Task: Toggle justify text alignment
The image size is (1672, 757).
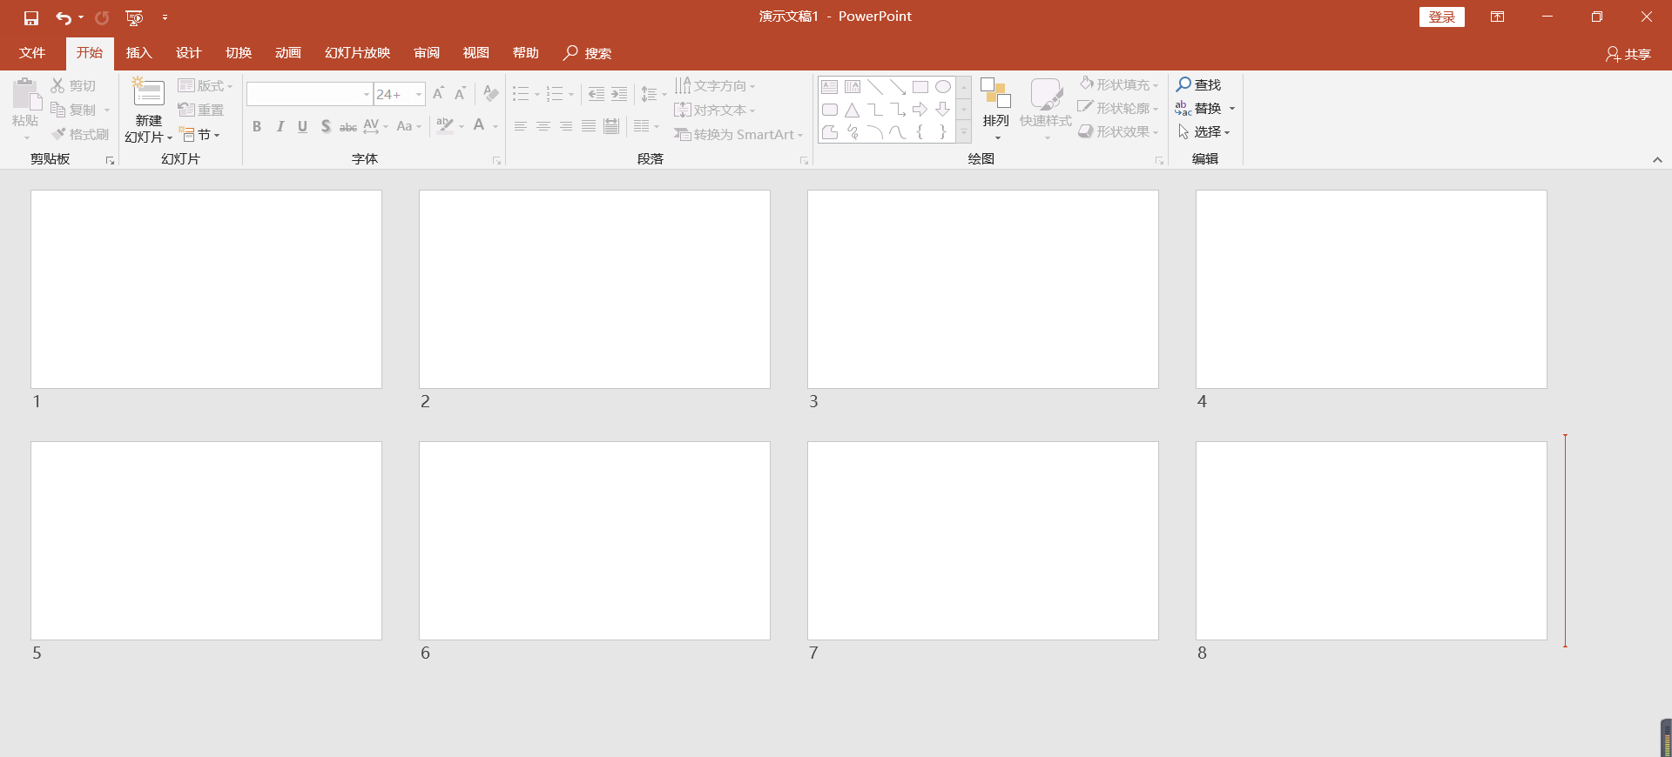Action: (589, 126)
